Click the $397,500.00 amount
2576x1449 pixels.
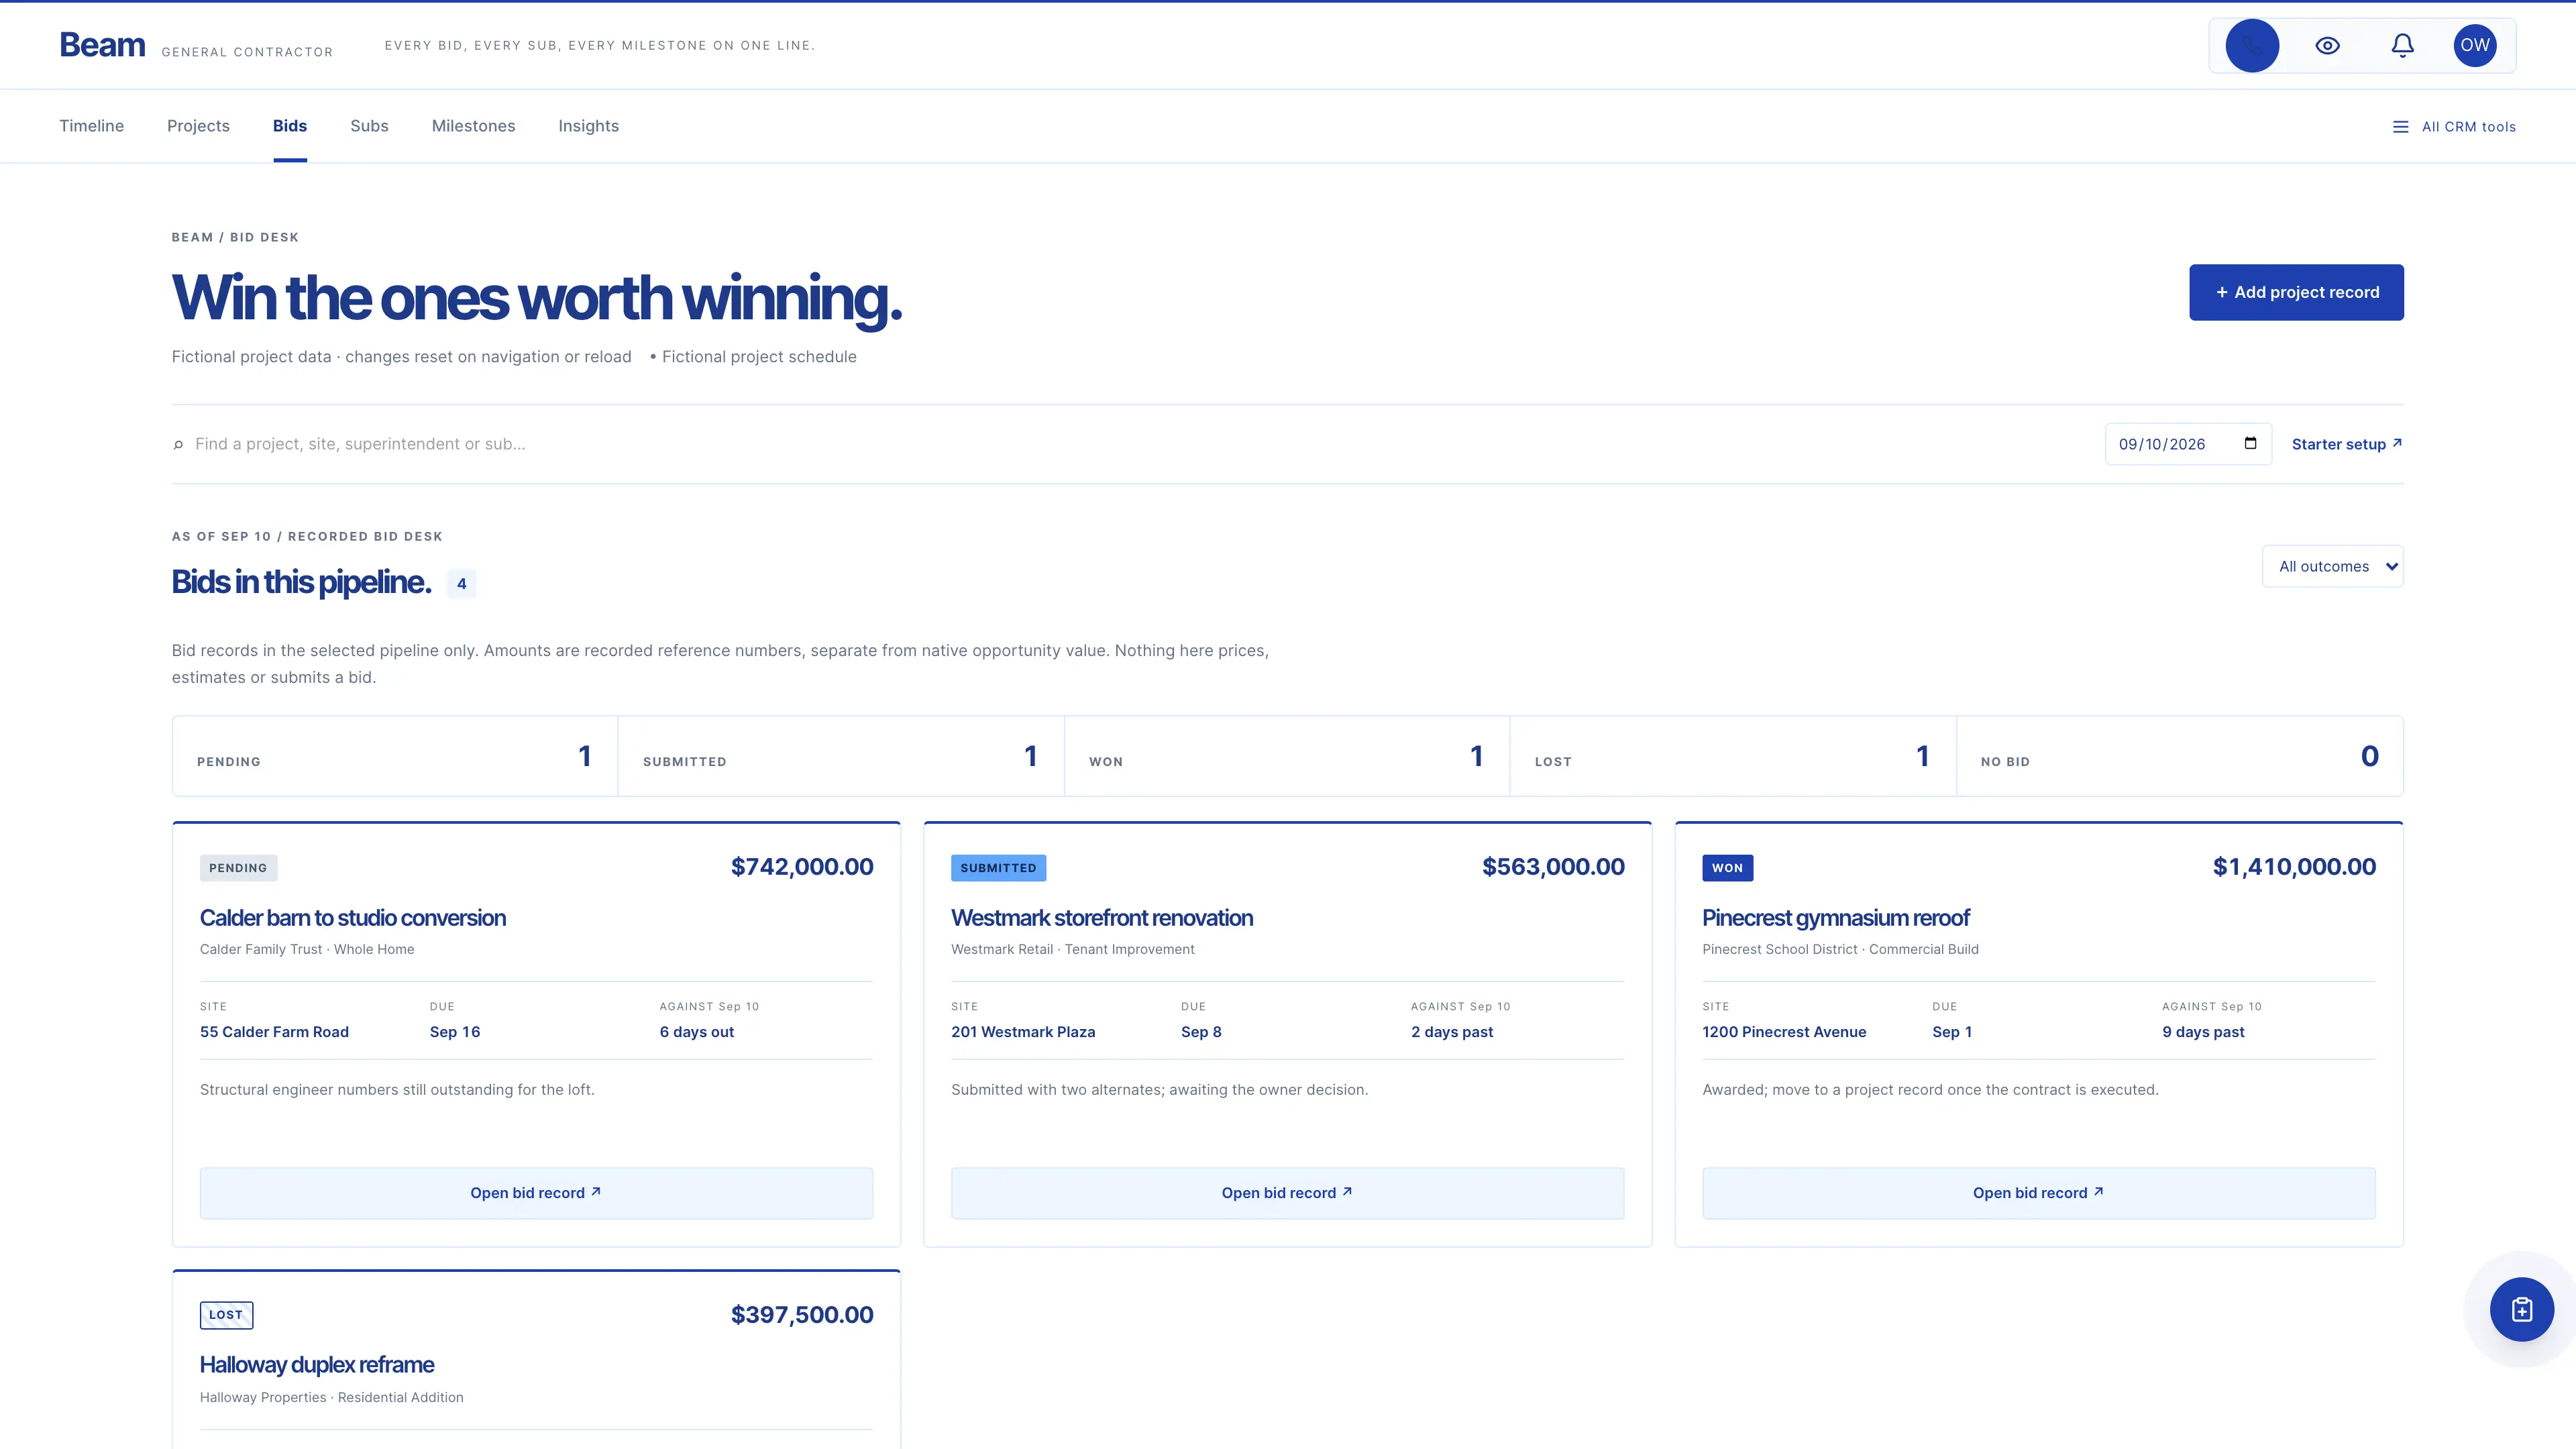click(802, 1315)
